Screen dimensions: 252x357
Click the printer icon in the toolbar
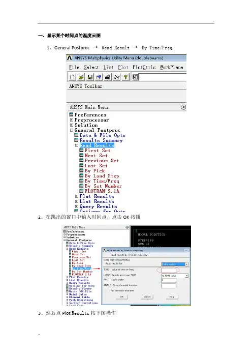(108, 77)
